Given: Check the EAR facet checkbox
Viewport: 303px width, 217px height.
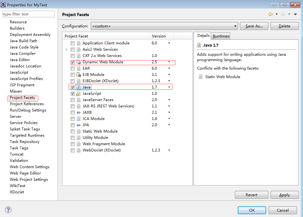Looking at the screenshot, I should coord(73,68).
